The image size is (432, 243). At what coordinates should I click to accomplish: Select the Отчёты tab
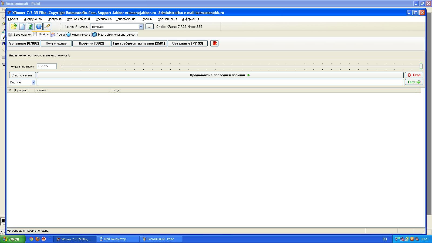(x=41, y=34)
